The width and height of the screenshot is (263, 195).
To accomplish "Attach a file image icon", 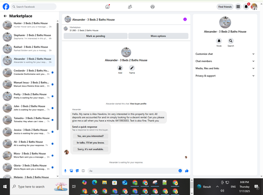I will coord(72,171).
